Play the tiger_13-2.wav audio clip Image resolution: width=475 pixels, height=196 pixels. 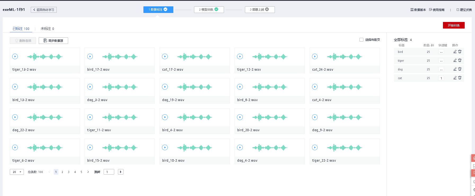point(15,56)
